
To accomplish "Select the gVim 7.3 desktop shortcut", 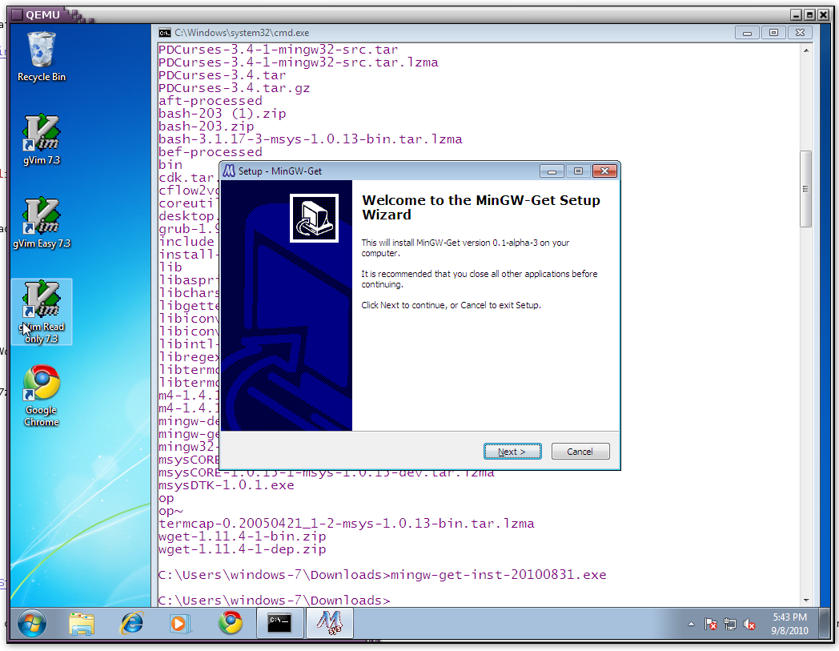I will (42, 139).
